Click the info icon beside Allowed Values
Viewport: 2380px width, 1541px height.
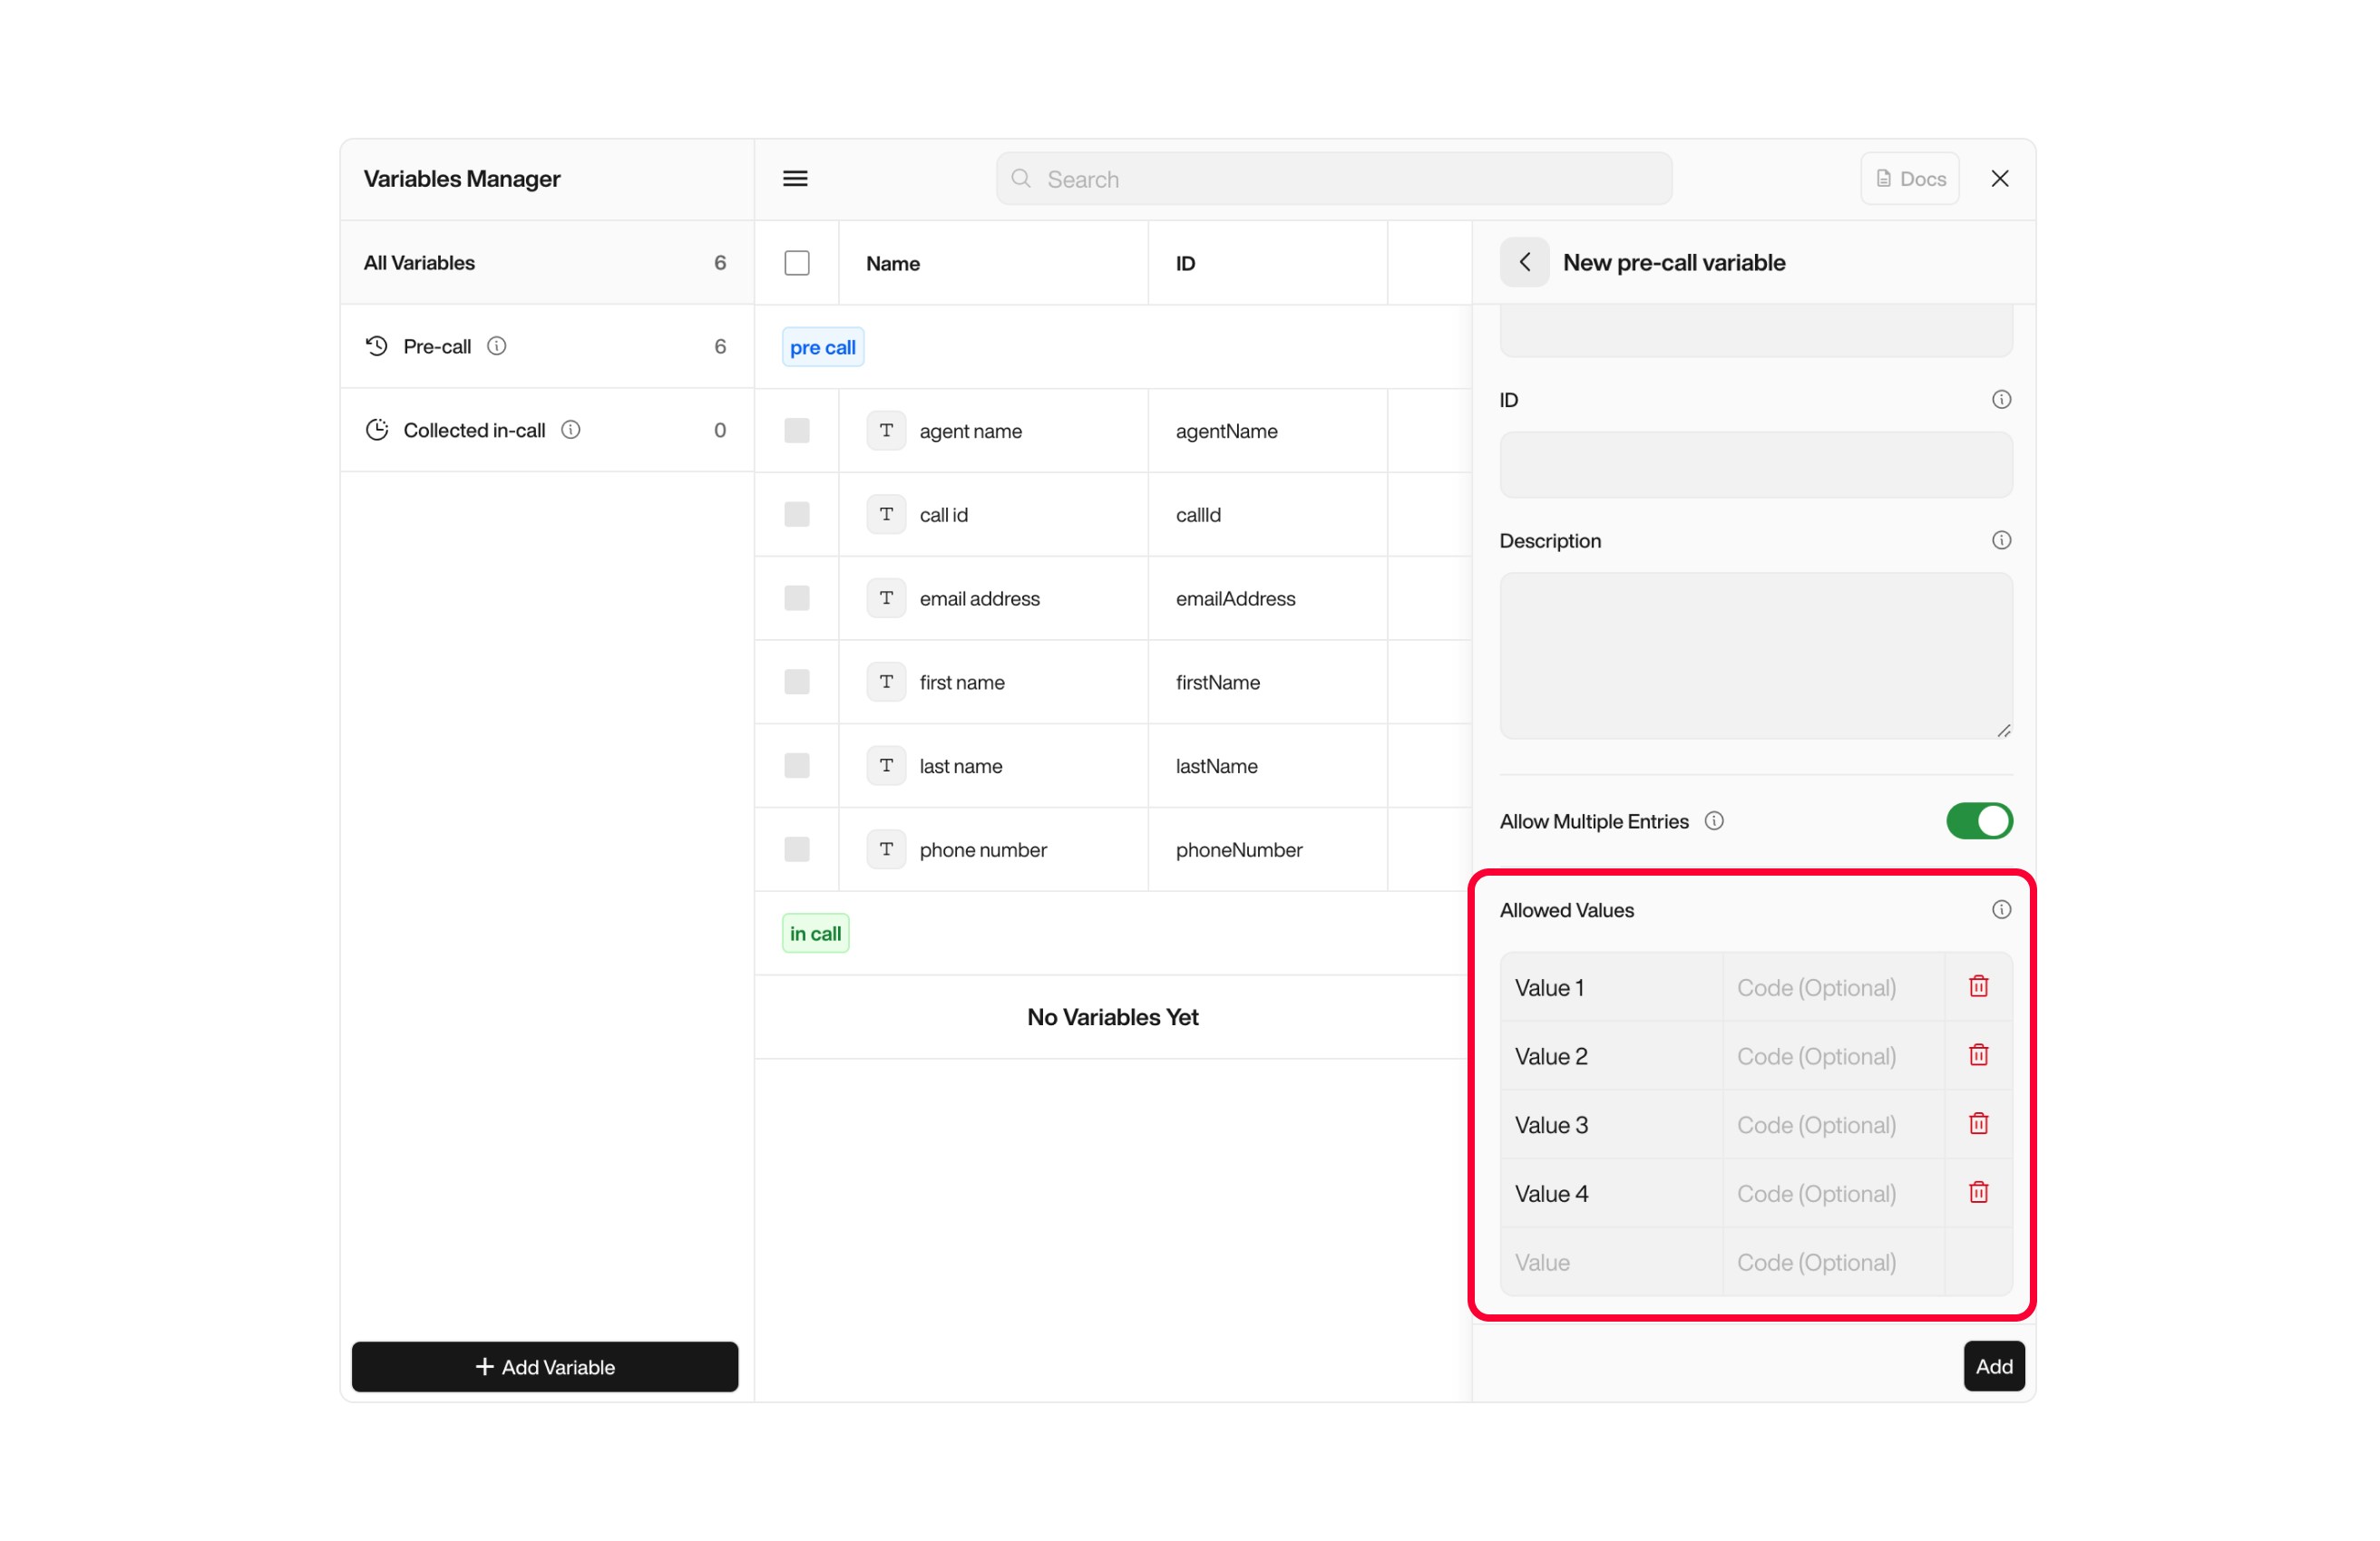click(x=2001, y=909)
